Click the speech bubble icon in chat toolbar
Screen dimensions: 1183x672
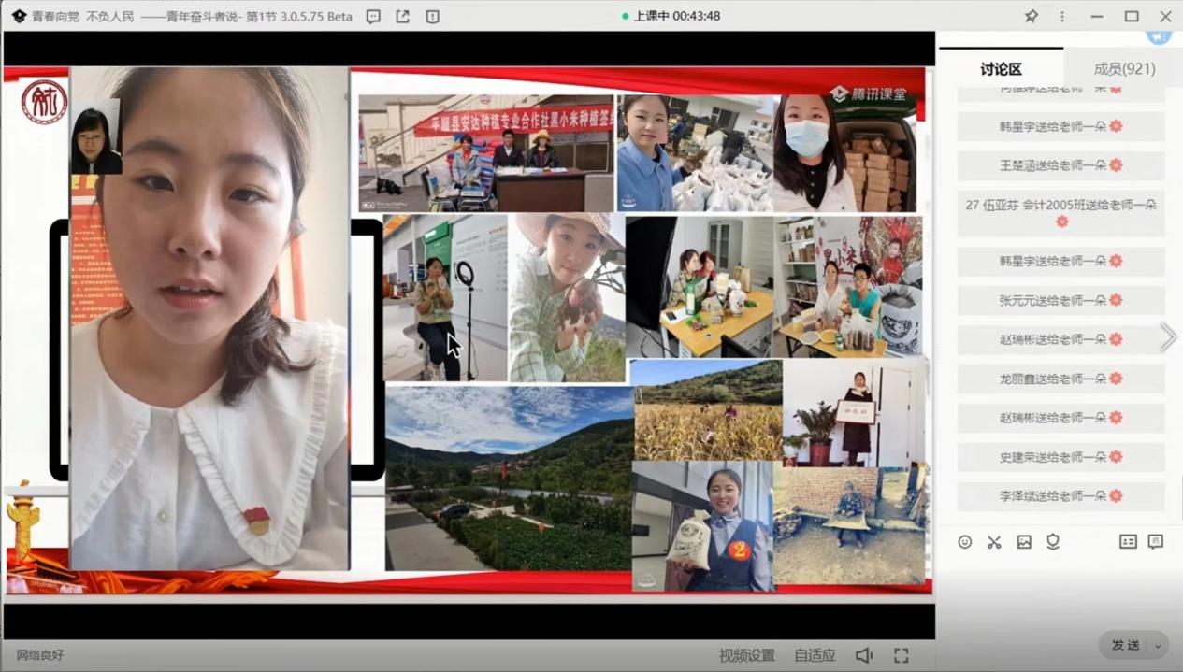click(1156, 542)
